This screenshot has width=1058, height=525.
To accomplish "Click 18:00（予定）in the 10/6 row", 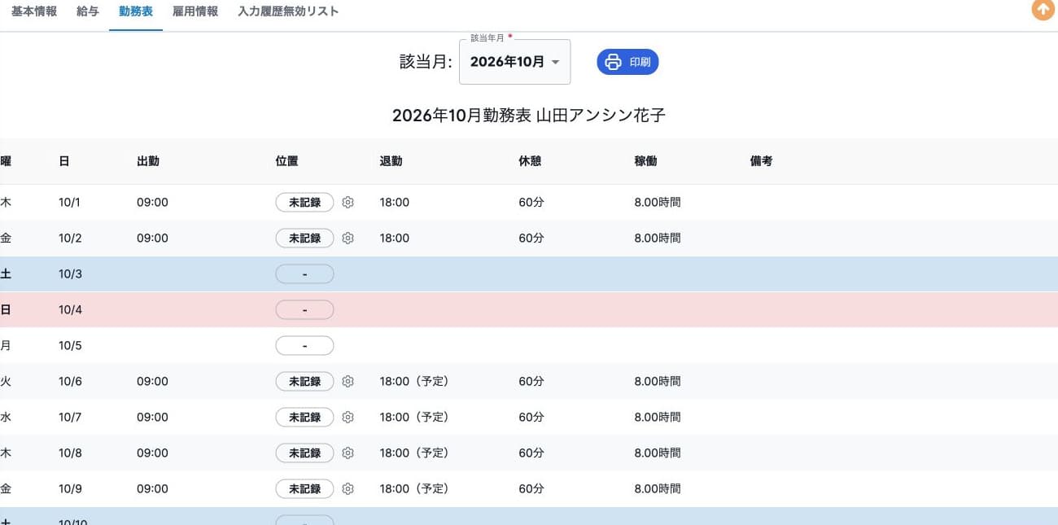I will tap(414, 382).
